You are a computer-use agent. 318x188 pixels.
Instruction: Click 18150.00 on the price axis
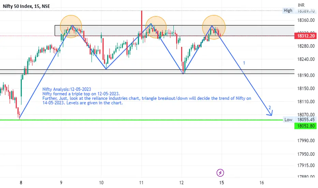point(306,89)
